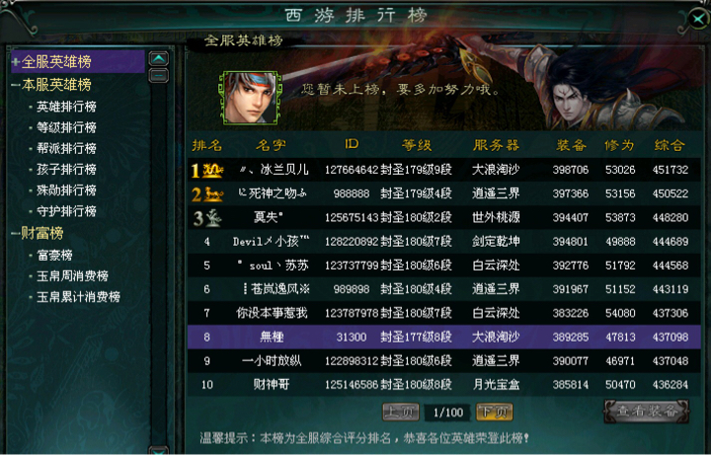The width and height of the screenshot is (711, 455).
Task: Select rank 7 player 你没本事惹我
Action: (x=444, y=313)
